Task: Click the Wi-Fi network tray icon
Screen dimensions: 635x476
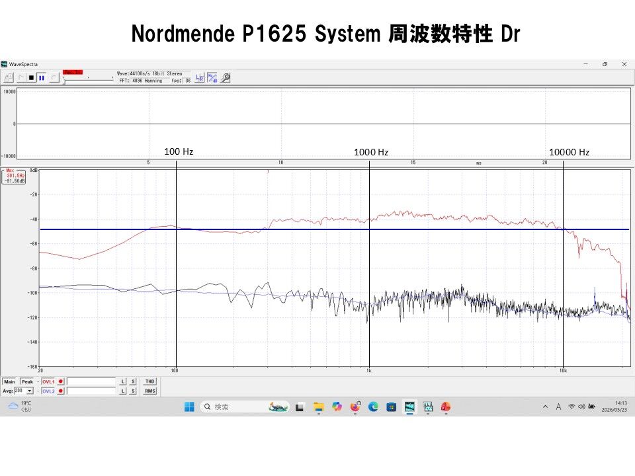Action: coord(571,407)
